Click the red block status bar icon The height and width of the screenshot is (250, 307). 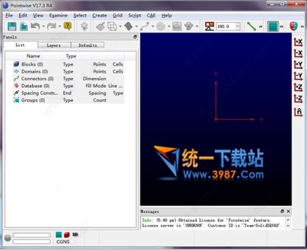[67, 235]
